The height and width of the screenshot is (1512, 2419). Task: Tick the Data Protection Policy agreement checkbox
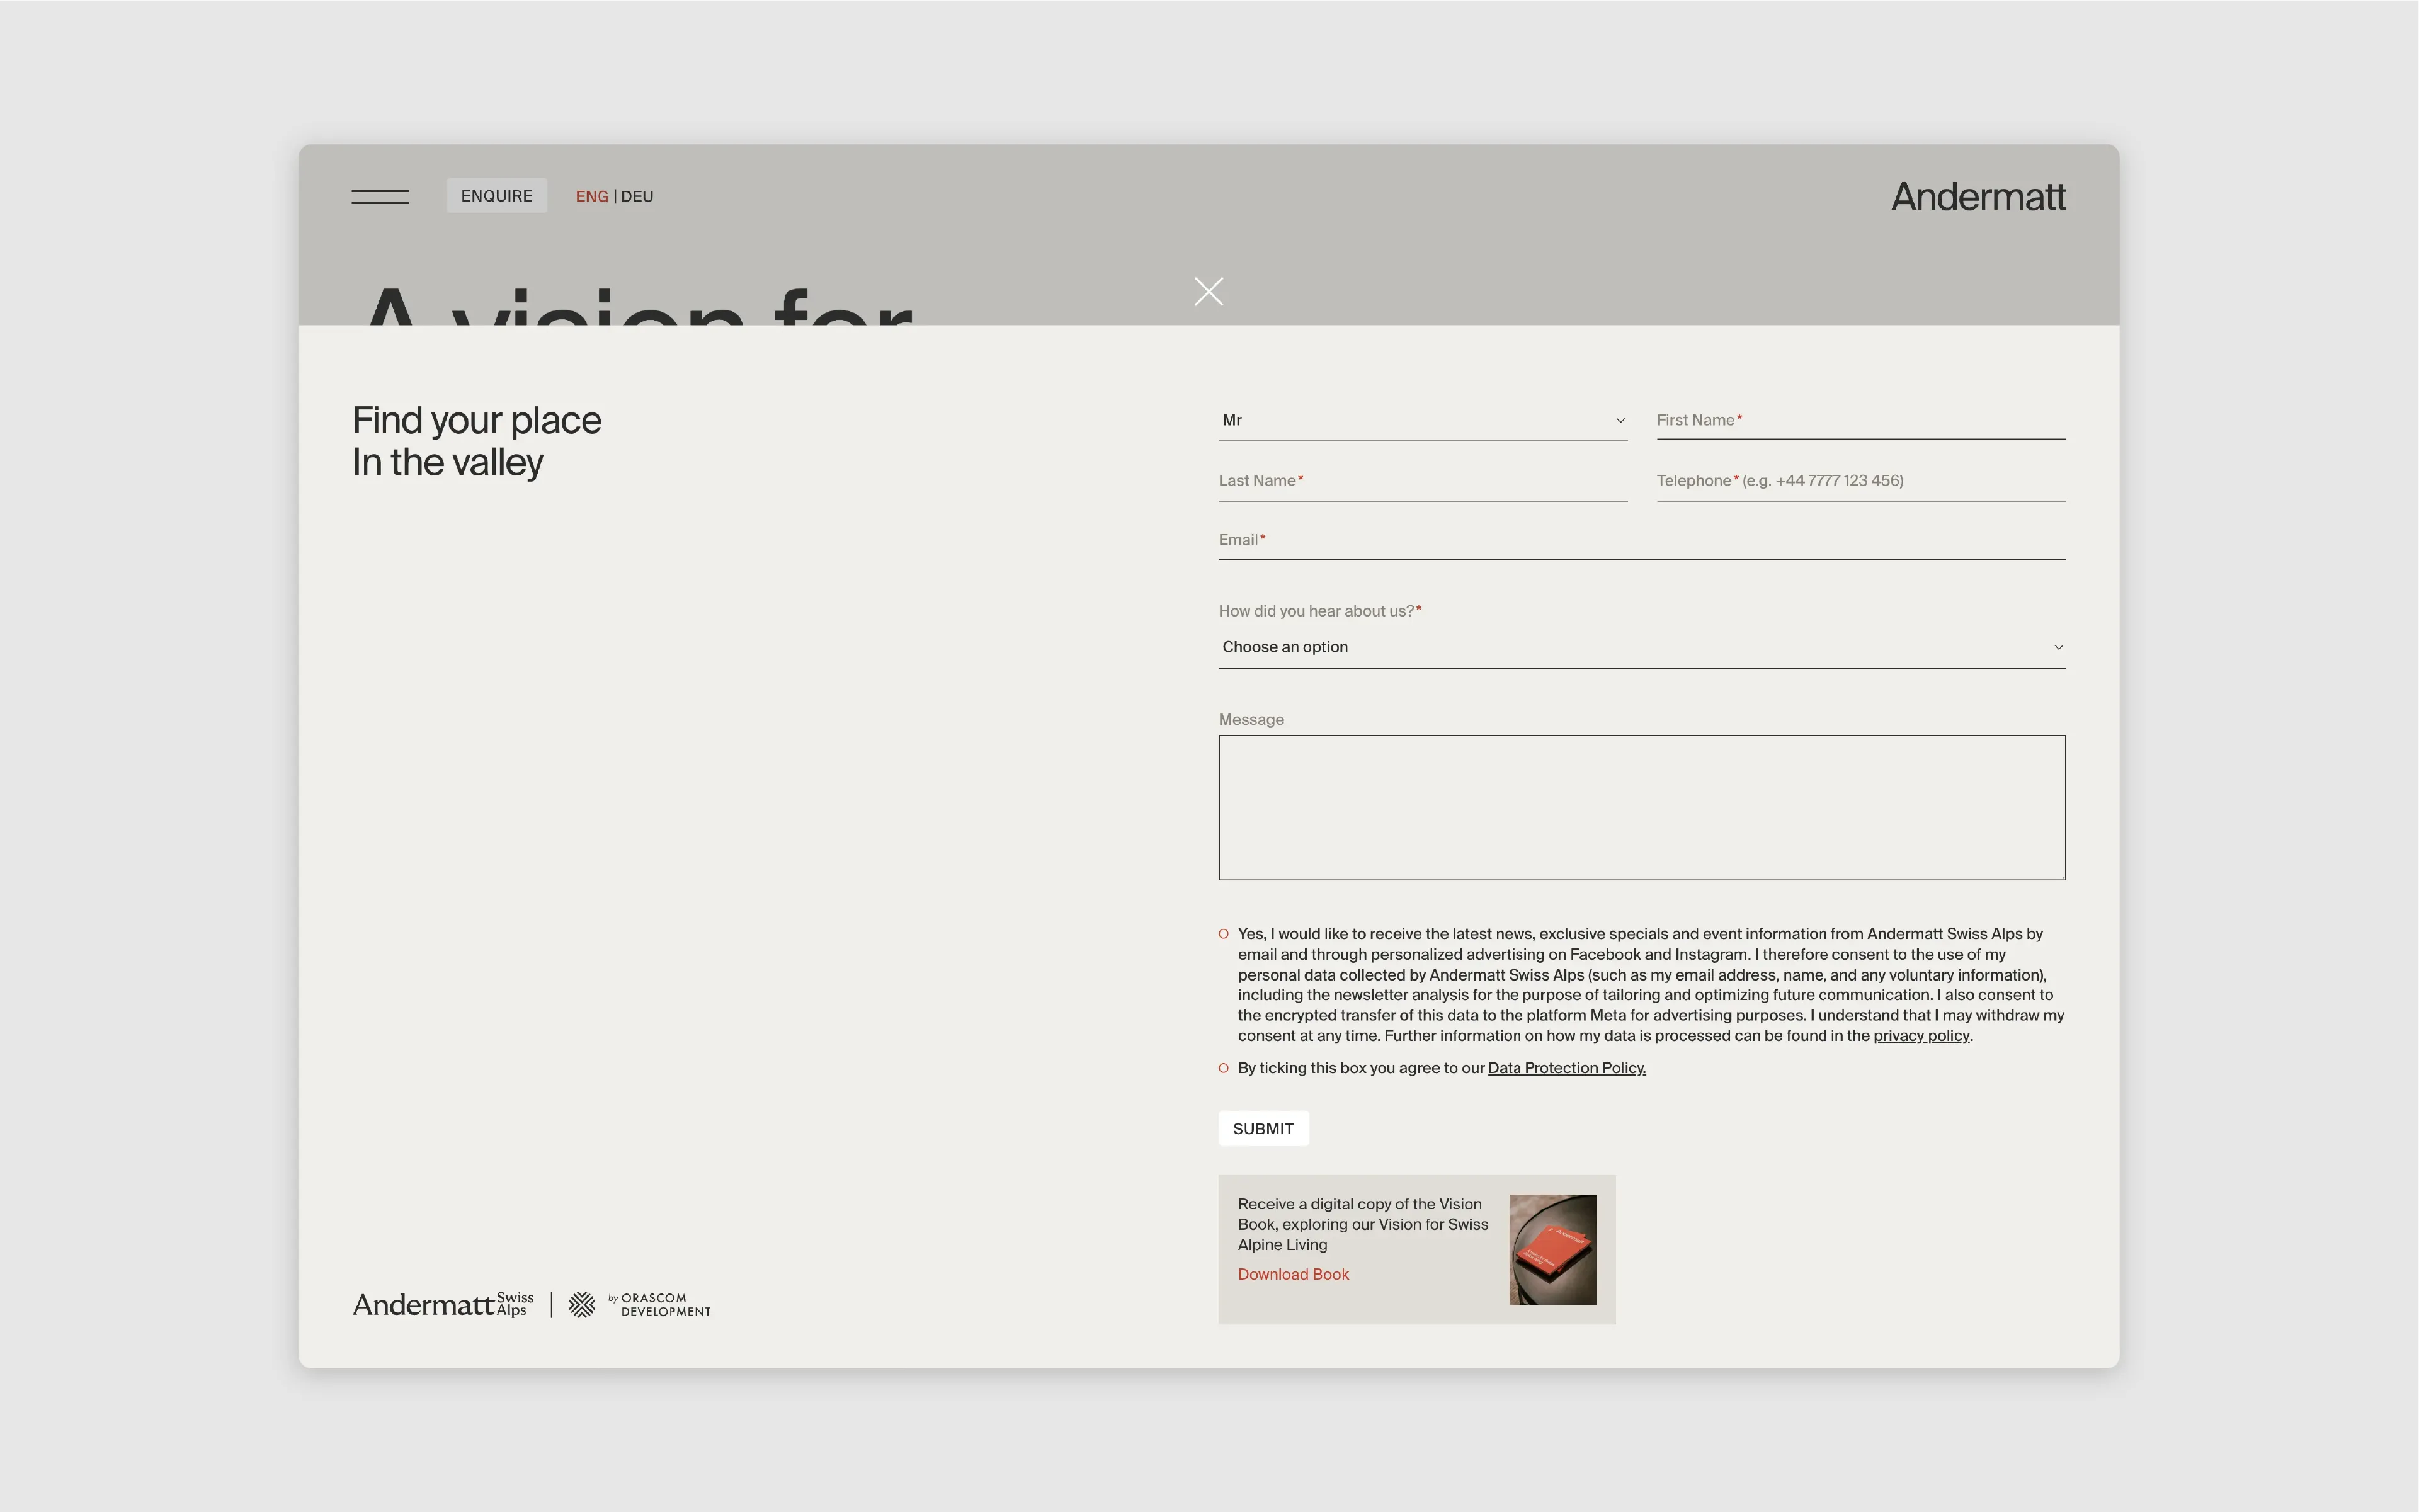pos(1223,1068)
